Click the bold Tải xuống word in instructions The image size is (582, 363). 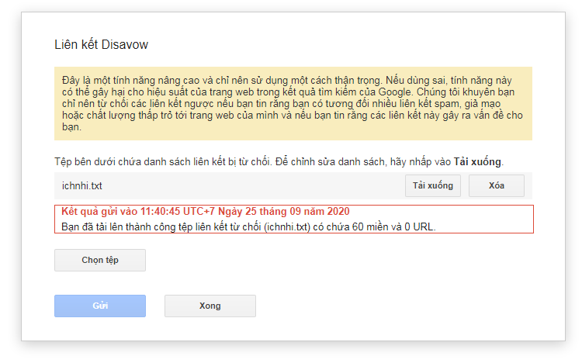click(x=478, y=163)
